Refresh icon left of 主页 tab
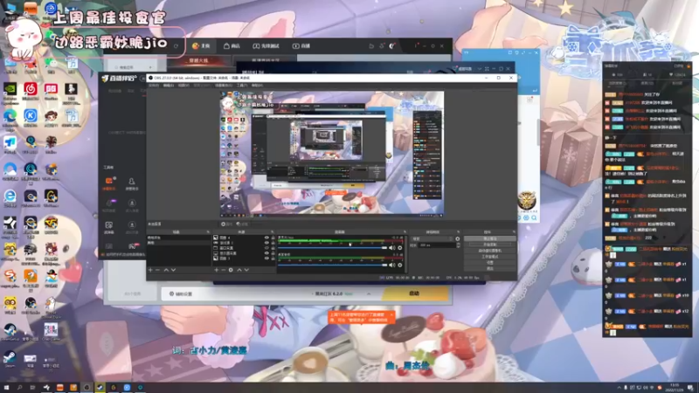The image size is (699, 393). pos(176,46)
